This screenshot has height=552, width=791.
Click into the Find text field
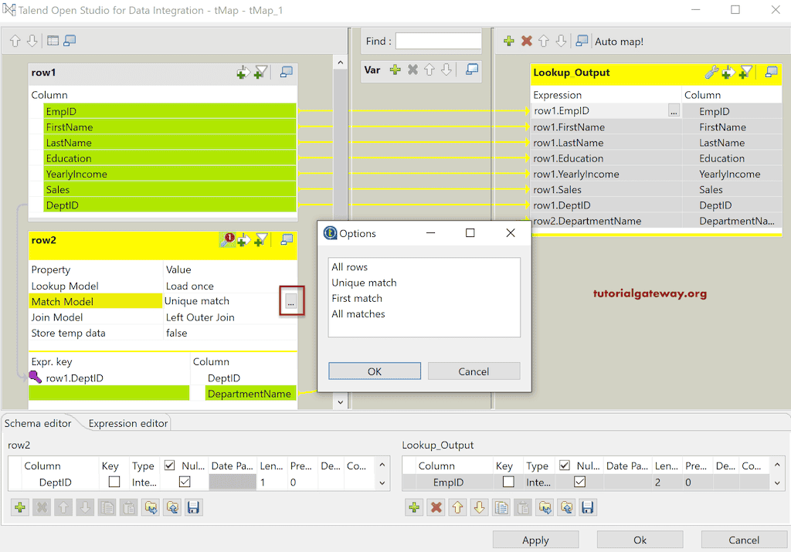(x=438, y=41)
